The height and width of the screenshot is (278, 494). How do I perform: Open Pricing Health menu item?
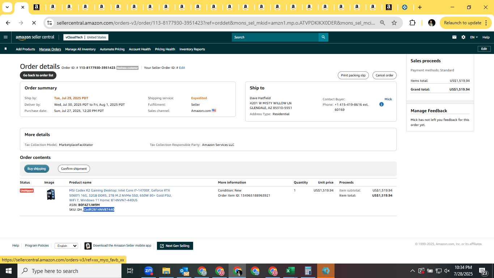(165, 49)
